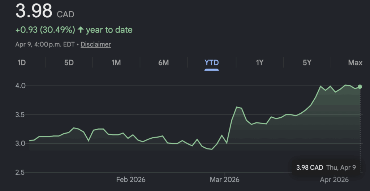
Task: Switch to the 1D range tab
Action: click(22, 63)
